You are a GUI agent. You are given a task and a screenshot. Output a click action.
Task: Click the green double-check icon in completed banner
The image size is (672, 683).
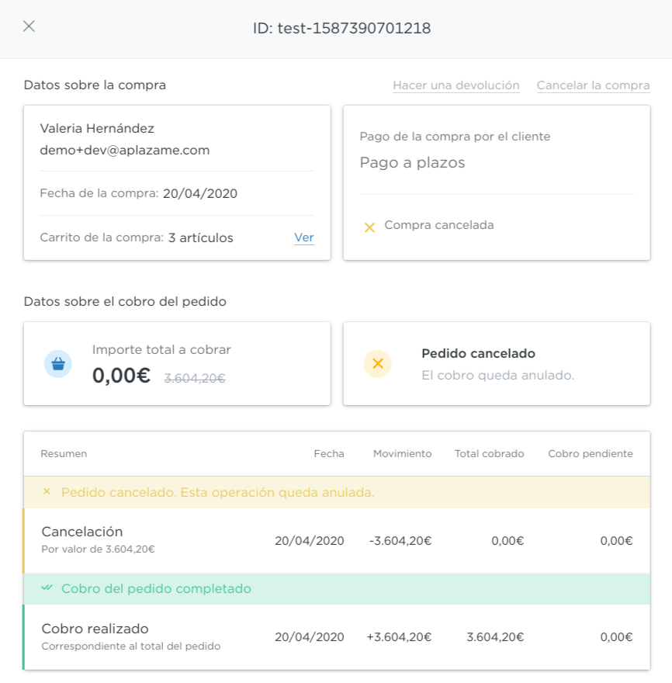point(47,588)
